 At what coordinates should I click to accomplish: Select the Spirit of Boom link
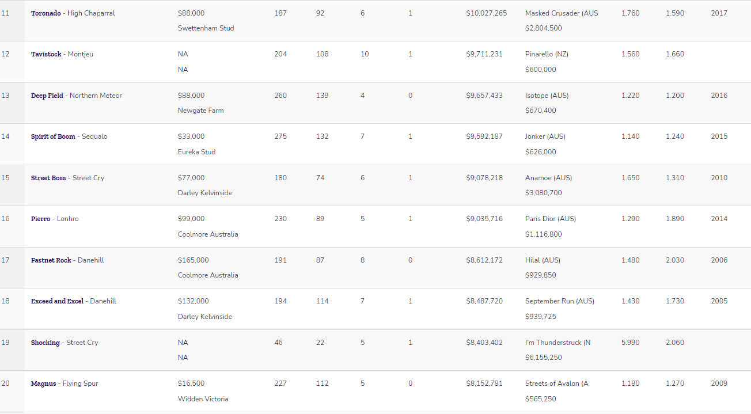tap(53, 136)
